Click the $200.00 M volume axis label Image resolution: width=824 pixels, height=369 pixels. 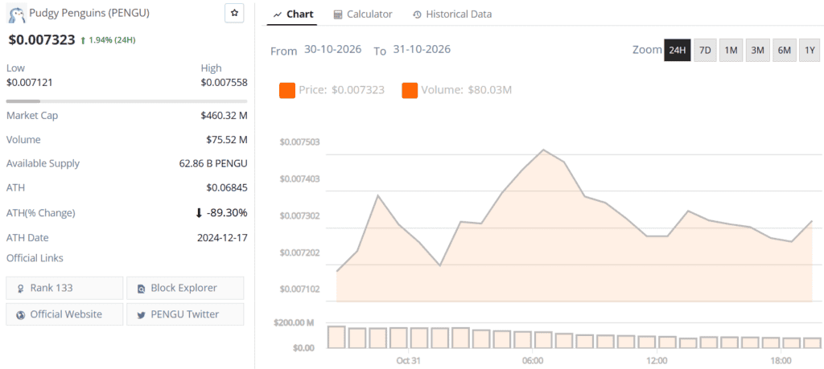(x=293, y=323)
